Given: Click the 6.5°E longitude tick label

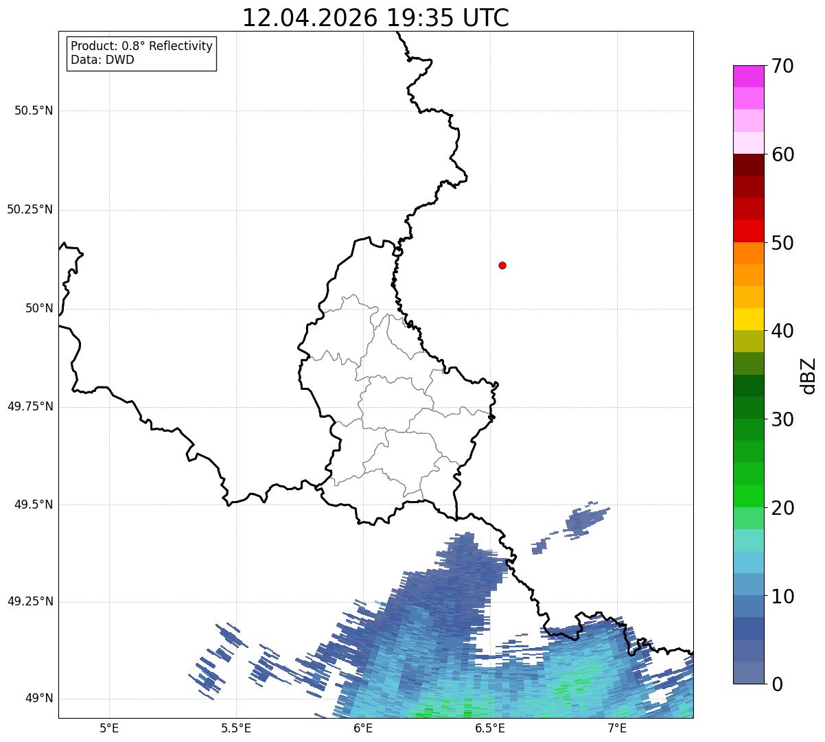Looking at the screenshot, I should click(490, 728).
